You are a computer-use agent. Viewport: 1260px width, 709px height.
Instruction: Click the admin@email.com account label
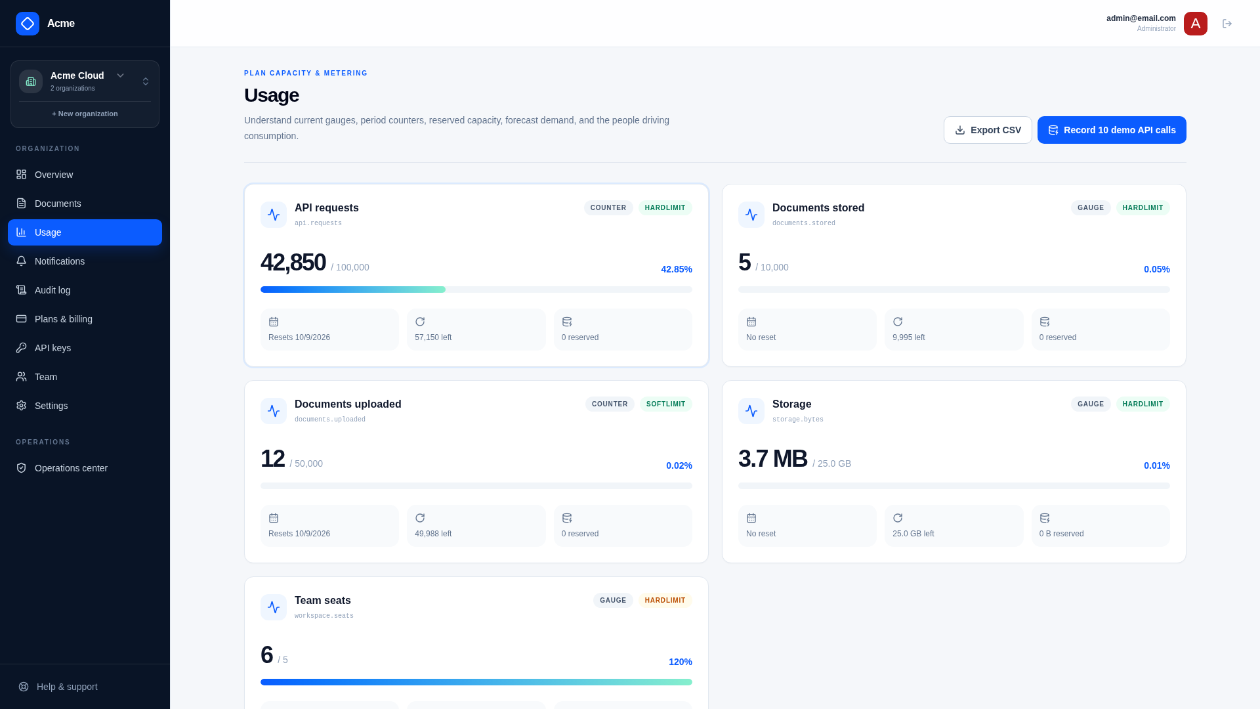click(x=1141, y=18)
